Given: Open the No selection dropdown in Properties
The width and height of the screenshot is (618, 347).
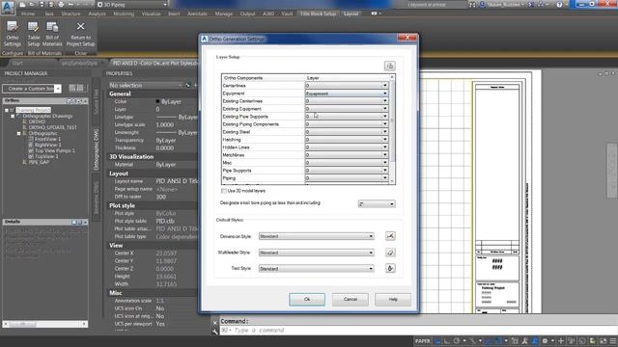Looking at the screenshot, I should [x=145, y=85].
